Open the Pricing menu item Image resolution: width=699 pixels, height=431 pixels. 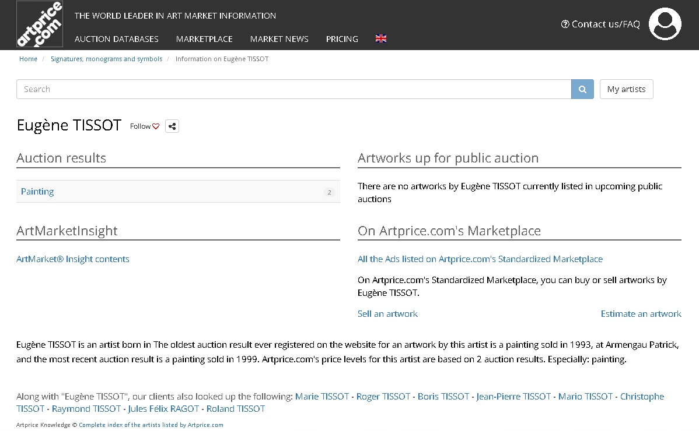point(342,39)
